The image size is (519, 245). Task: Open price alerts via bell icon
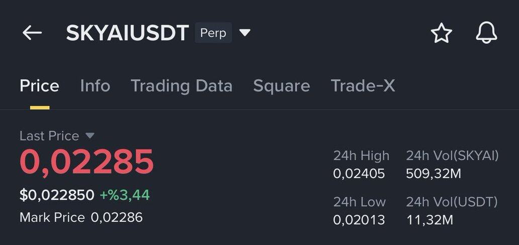click(x=486, y=33)
